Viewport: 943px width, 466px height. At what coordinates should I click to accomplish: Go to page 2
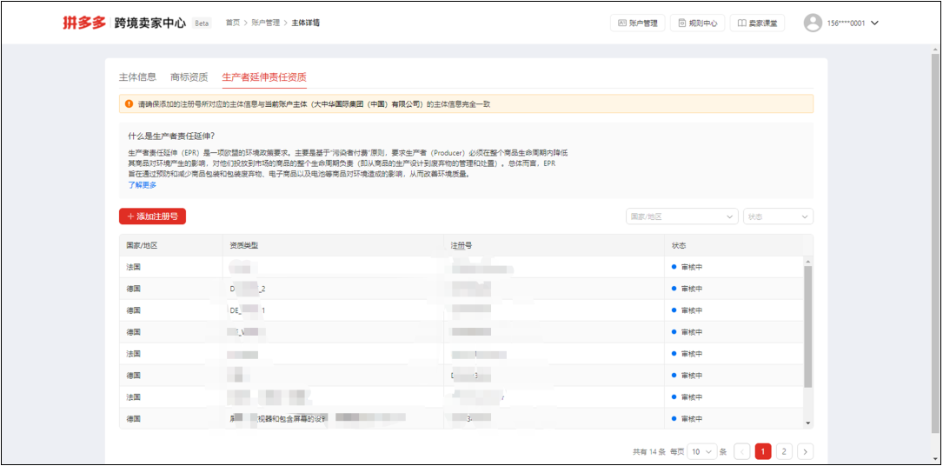(x=784, y=451)
